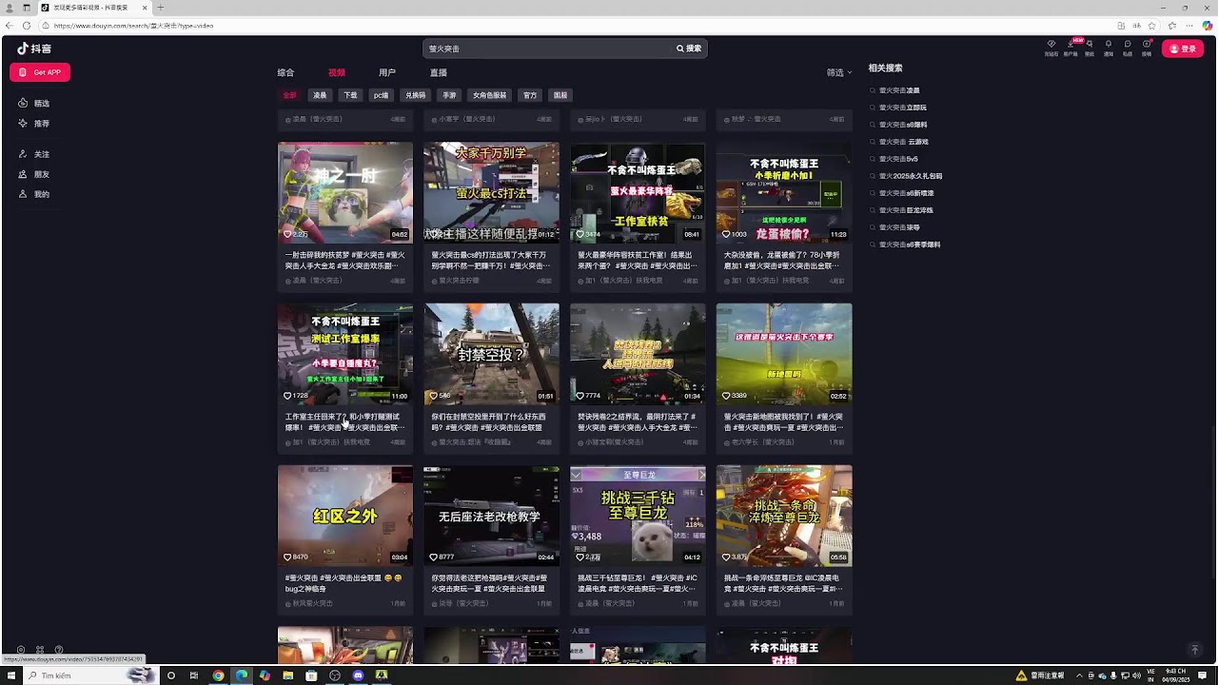1218x685 pixels.
Task: Open Chrome from the taskbar
Action: point(218,675)
